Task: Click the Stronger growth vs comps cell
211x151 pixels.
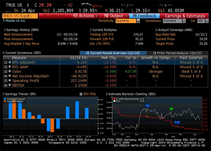Action: coord(156,72)
